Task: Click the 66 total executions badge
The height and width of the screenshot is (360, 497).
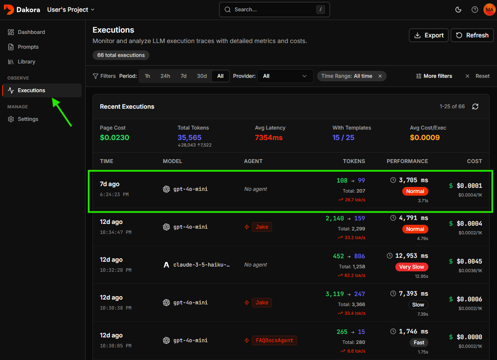Action: tap(121, 55)
